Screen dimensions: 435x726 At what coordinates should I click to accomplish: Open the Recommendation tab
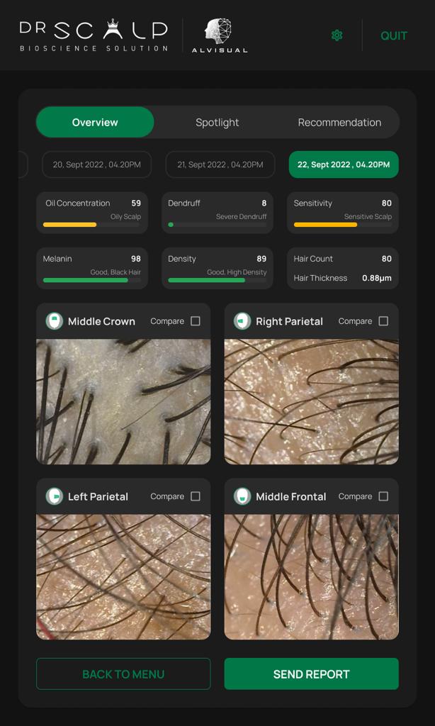click(339, 122)
